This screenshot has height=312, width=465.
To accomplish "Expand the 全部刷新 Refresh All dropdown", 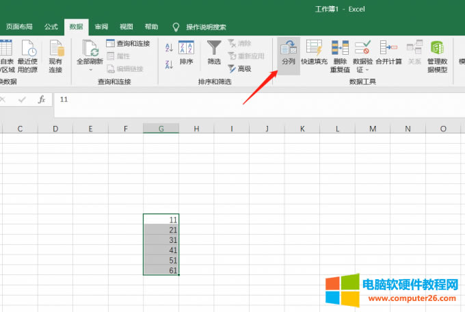I will 90,70.
